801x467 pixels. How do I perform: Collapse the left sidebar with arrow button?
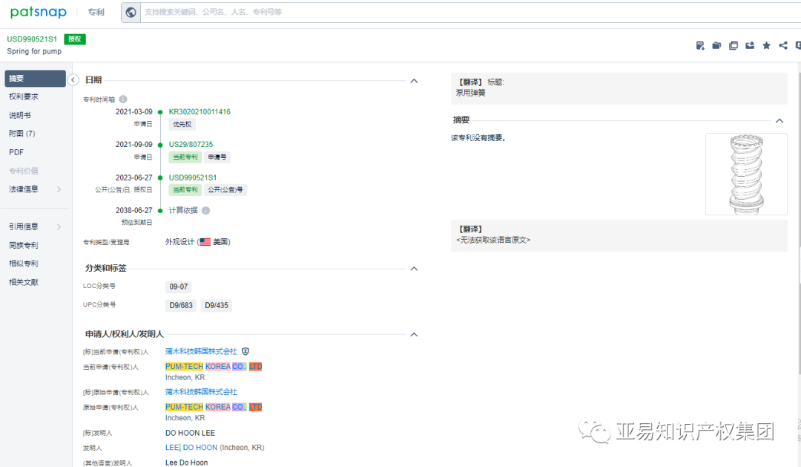point(73,79)
